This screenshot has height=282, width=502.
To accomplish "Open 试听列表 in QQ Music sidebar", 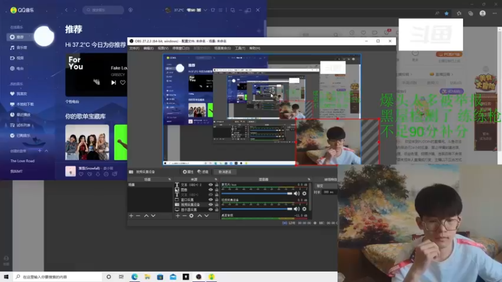I will 20,125.
